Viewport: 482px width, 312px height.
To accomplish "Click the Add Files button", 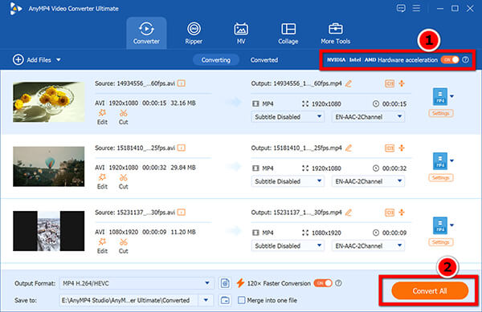I will (32, 60).
